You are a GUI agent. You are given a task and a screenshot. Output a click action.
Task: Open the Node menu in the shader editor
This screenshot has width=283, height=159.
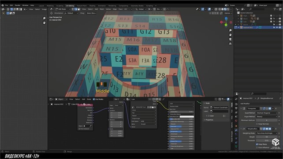pos(89,99)
